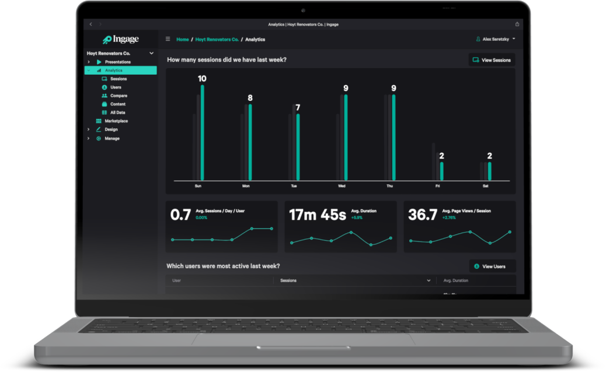
Task: Click the Content icon in sidebar
Action: 105,104
